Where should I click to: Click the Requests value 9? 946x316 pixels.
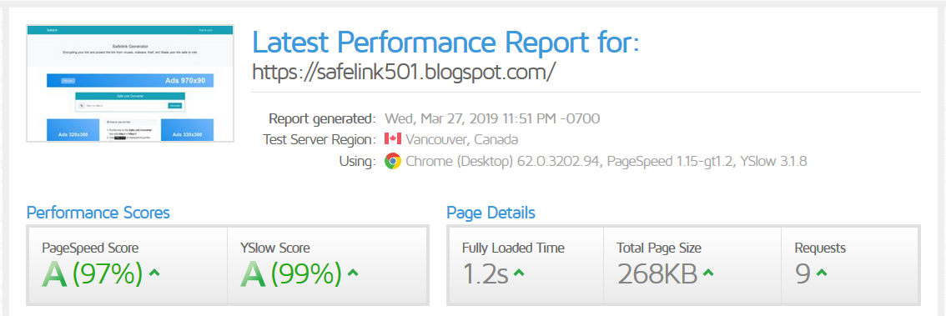tap(803, 273)
